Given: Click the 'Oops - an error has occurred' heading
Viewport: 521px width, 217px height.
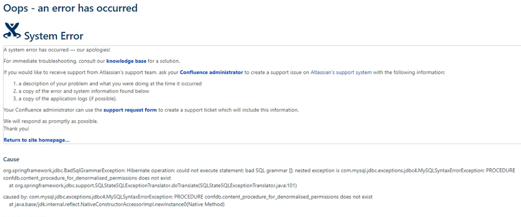Looking at the screenshot, I should 70,8.
